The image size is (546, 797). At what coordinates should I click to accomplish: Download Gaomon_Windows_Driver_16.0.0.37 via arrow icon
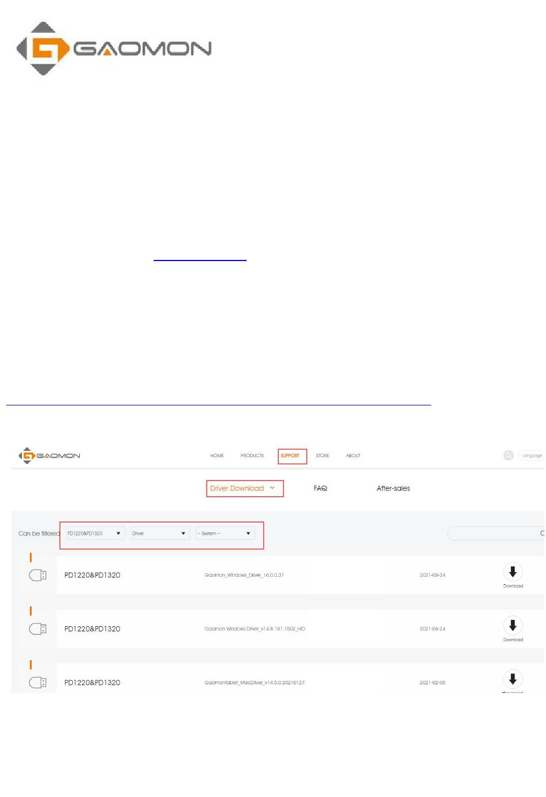(x=513, y=572)
